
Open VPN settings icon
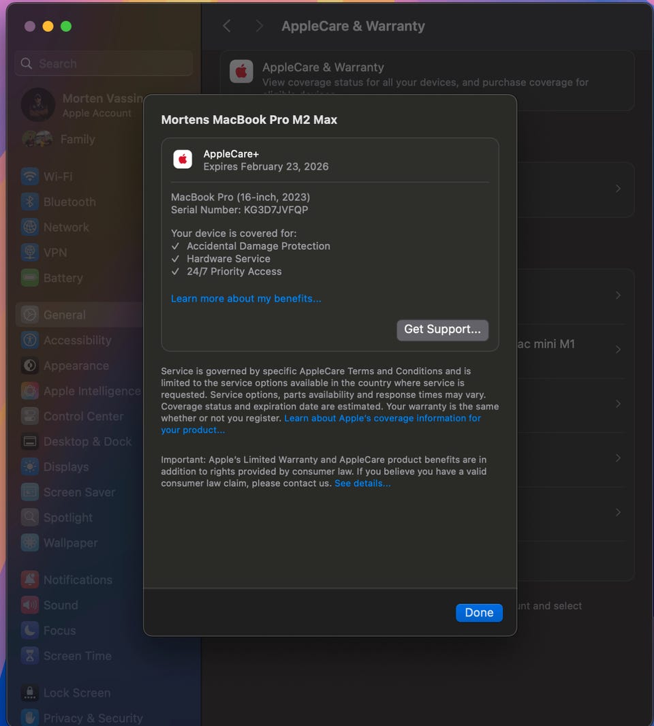point(30,253)
